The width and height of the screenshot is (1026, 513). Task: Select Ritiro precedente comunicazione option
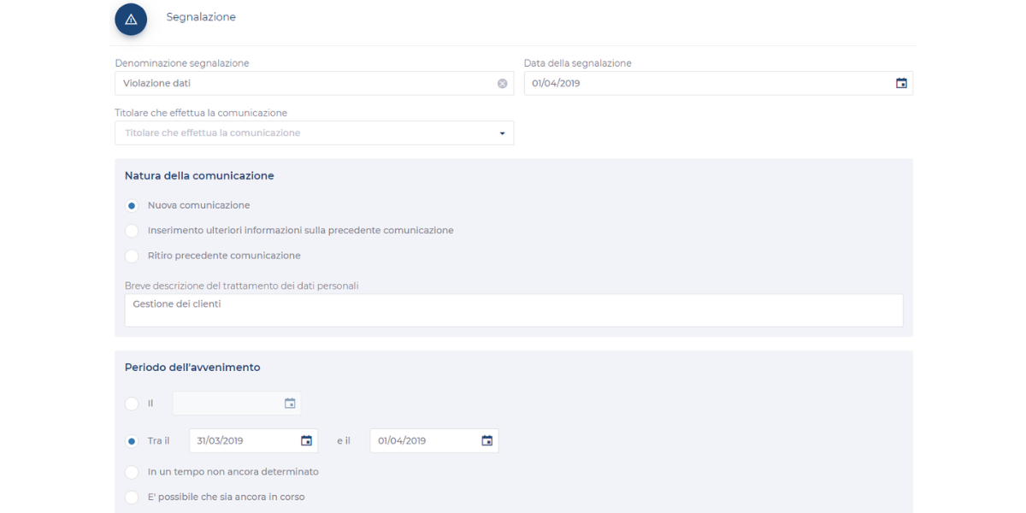[132, 256]
